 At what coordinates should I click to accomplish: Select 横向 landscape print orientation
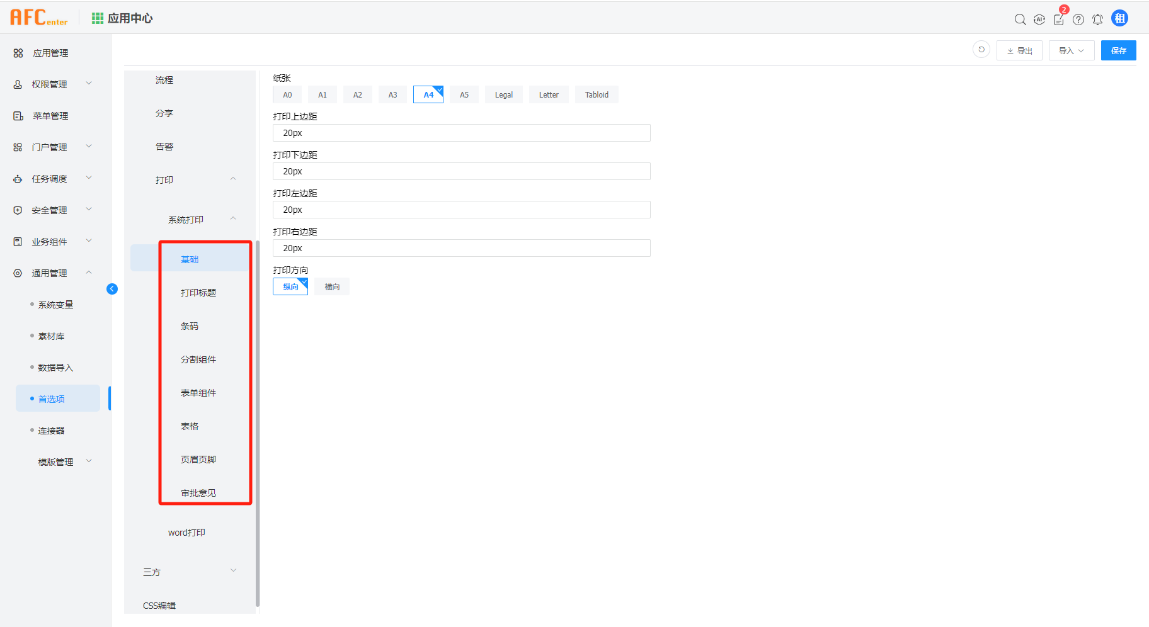click(332, 287)
